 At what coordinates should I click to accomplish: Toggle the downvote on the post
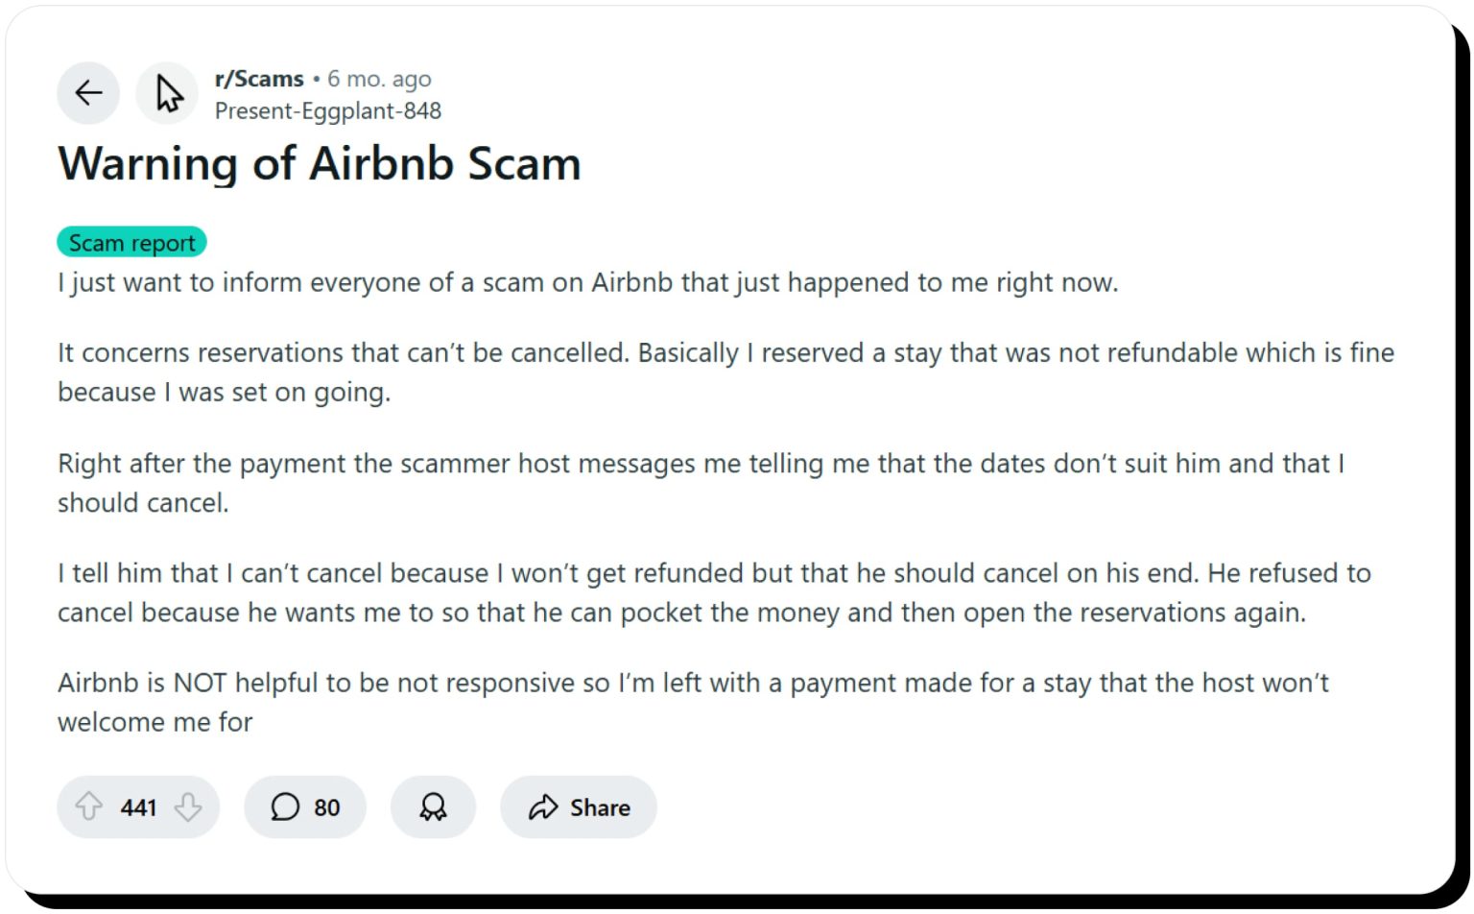(x=186, y=807)
